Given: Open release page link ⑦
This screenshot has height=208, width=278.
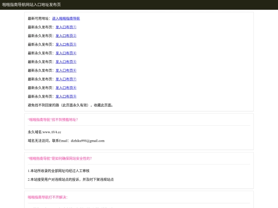Looking at the screenshot, I should point(66,79).
